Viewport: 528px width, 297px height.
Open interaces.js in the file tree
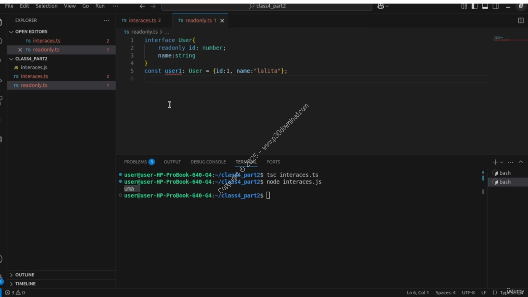coord(61,68)
